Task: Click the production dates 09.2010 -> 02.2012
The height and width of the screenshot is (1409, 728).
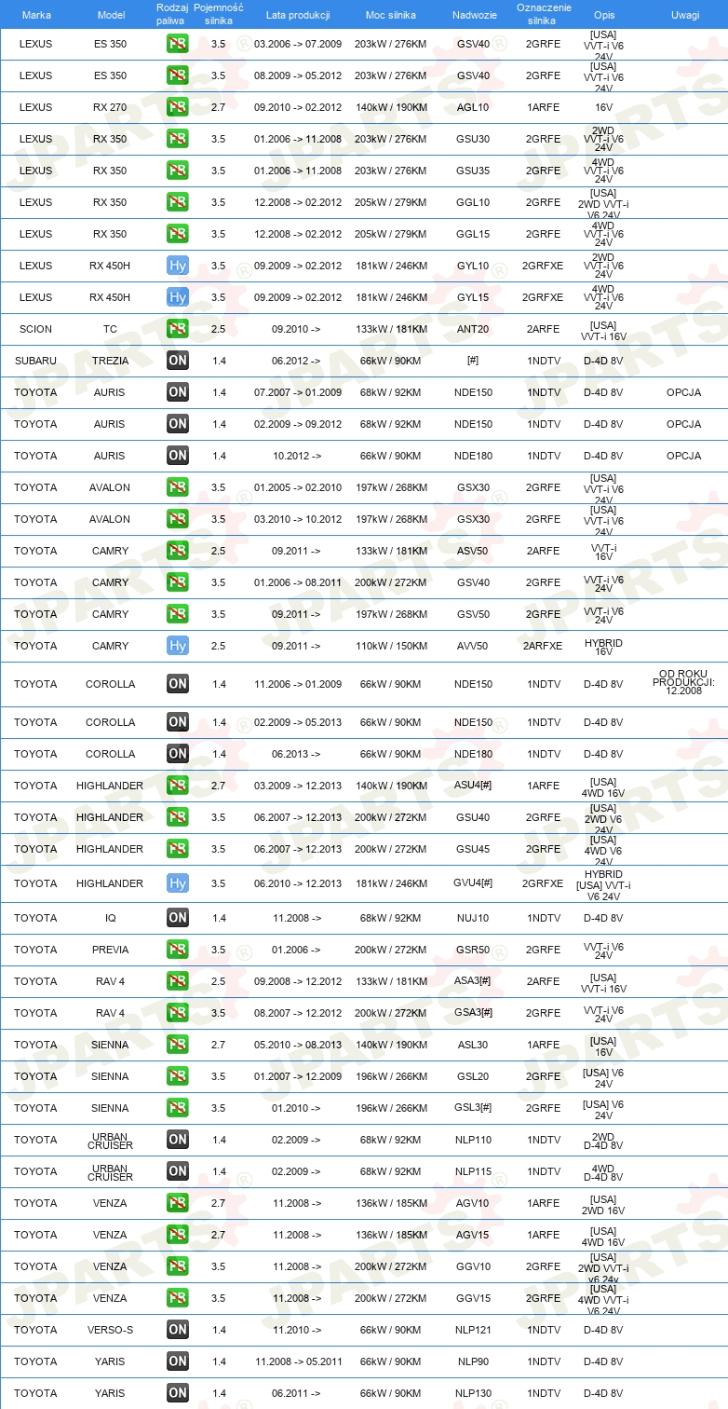Action: pyautogui.click(x=298, y=107)
